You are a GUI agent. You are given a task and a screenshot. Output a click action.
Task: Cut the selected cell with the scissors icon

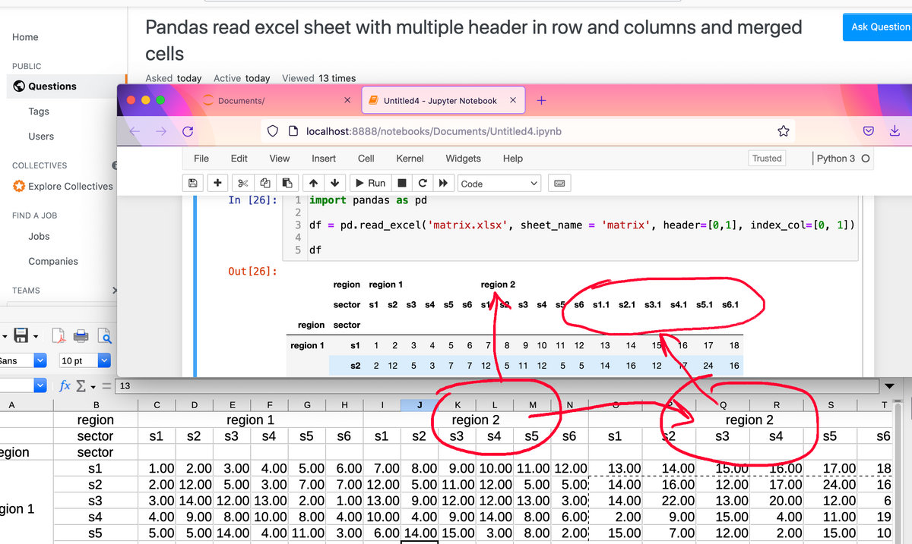click(x=242, y=183)
